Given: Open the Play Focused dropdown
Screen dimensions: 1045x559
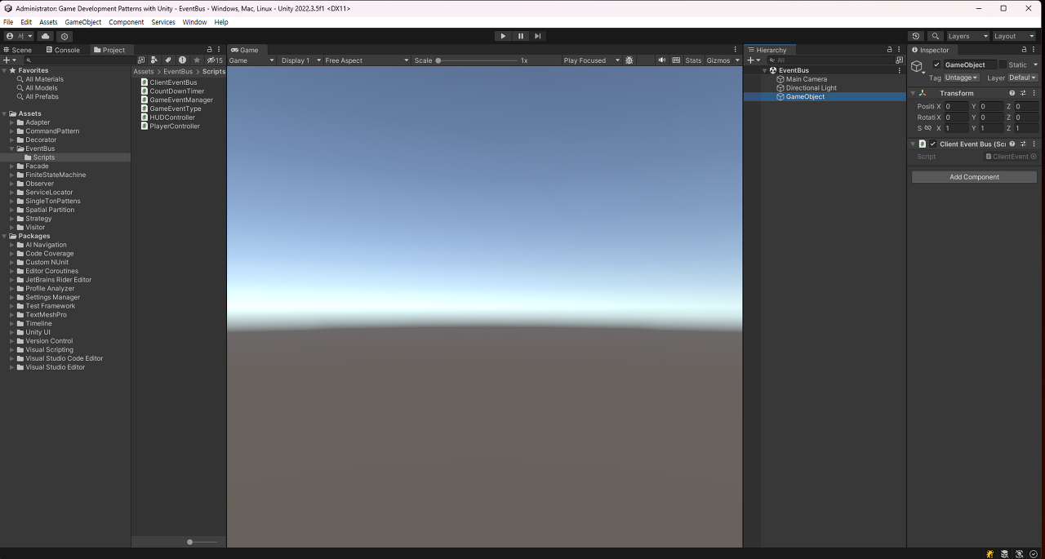Looking at the screenshot, I should pos(592,60).
